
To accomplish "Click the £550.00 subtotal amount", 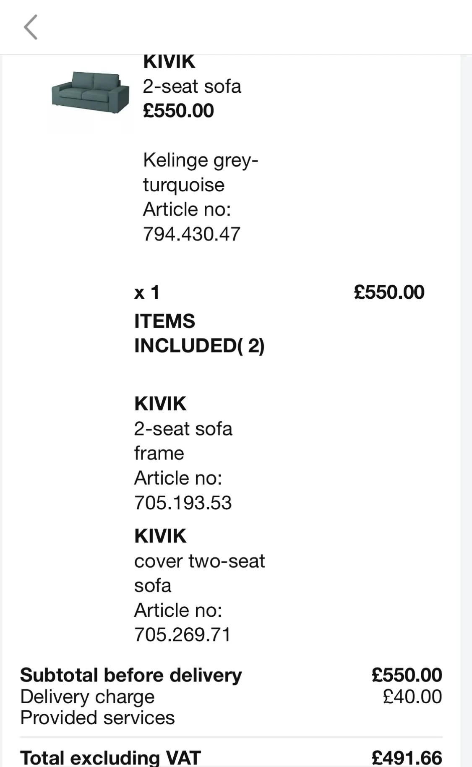I will (407, 675).
